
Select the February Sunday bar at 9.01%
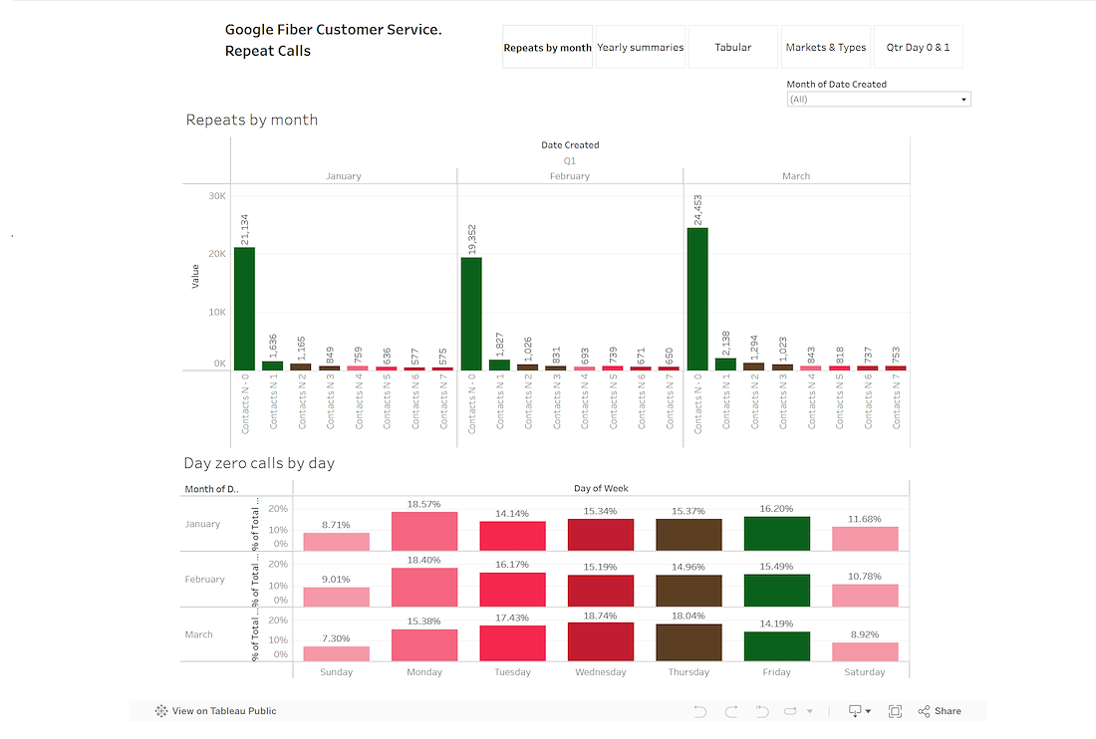pyautogui.click(x=336, y=598)
